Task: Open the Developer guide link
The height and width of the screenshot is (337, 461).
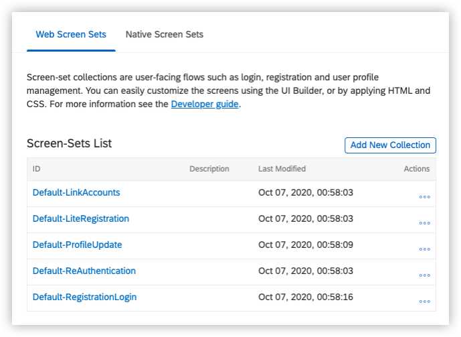Action: tap(205, 104)
